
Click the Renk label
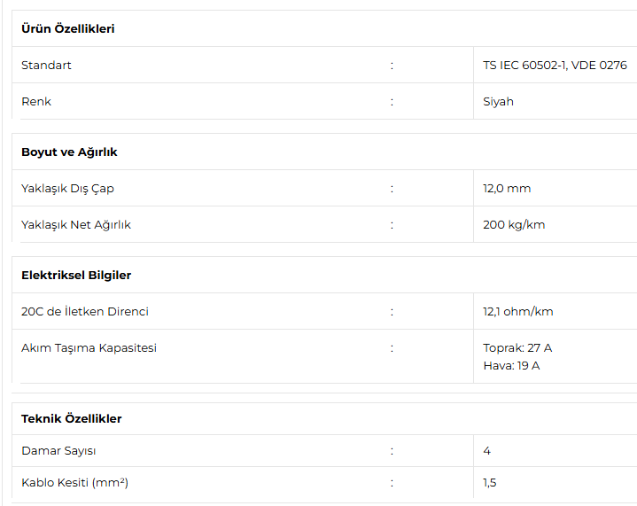point(36,101)
